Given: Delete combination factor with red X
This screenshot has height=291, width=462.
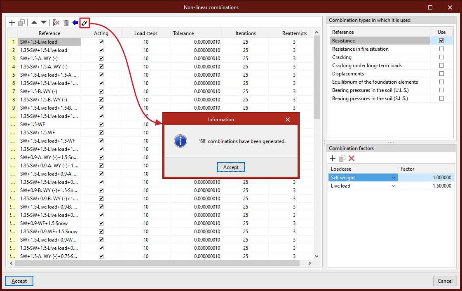Looking at the screenshot, I should pos(352,158).
